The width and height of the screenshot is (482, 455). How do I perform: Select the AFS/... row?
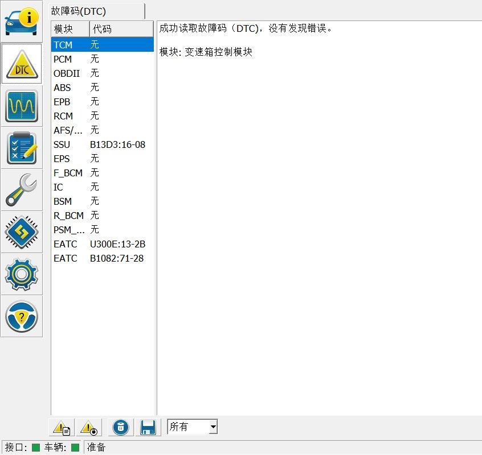coord(103,130)
